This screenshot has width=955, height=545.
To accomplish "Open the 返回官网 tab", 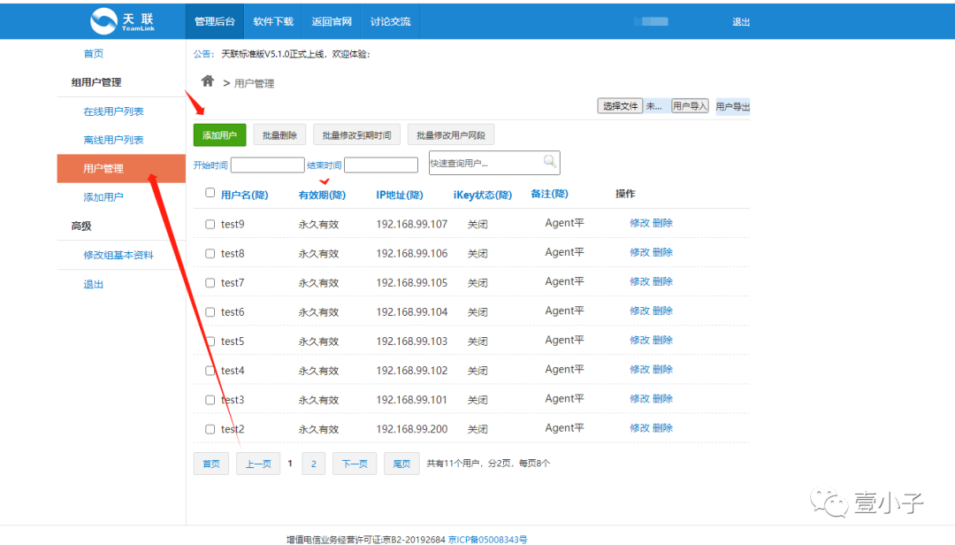I will [x=332, y=21].
